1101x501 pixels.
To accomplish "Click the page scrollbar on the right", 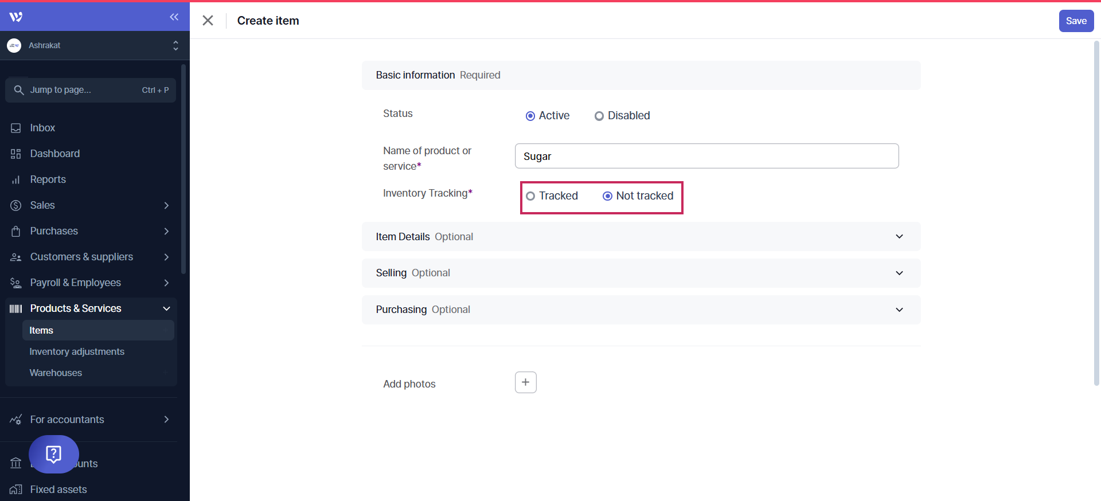I will click(1096, 212).
